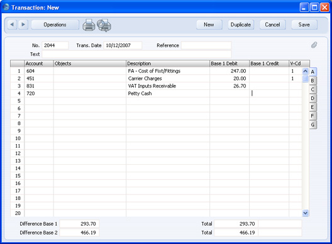Click the grid scroll down arrow
Viewport: 332px width, 244px height.
[305, 213]
